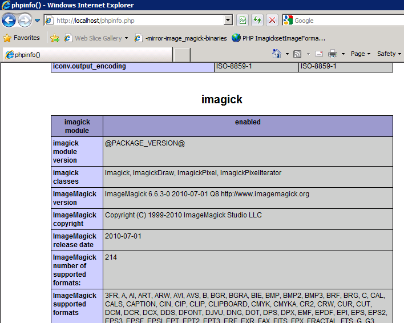The image size is (404, 323).
Task: Click the ISO-8859-1 local value cell
Action: (256, 66)
